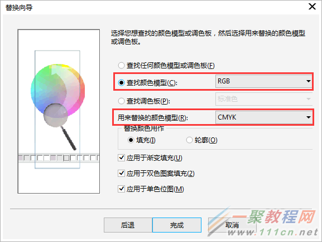This screenshot has height=242, width=322.
Task: Expand the CMYK replacement model dropdown
Action: point(264,117)
